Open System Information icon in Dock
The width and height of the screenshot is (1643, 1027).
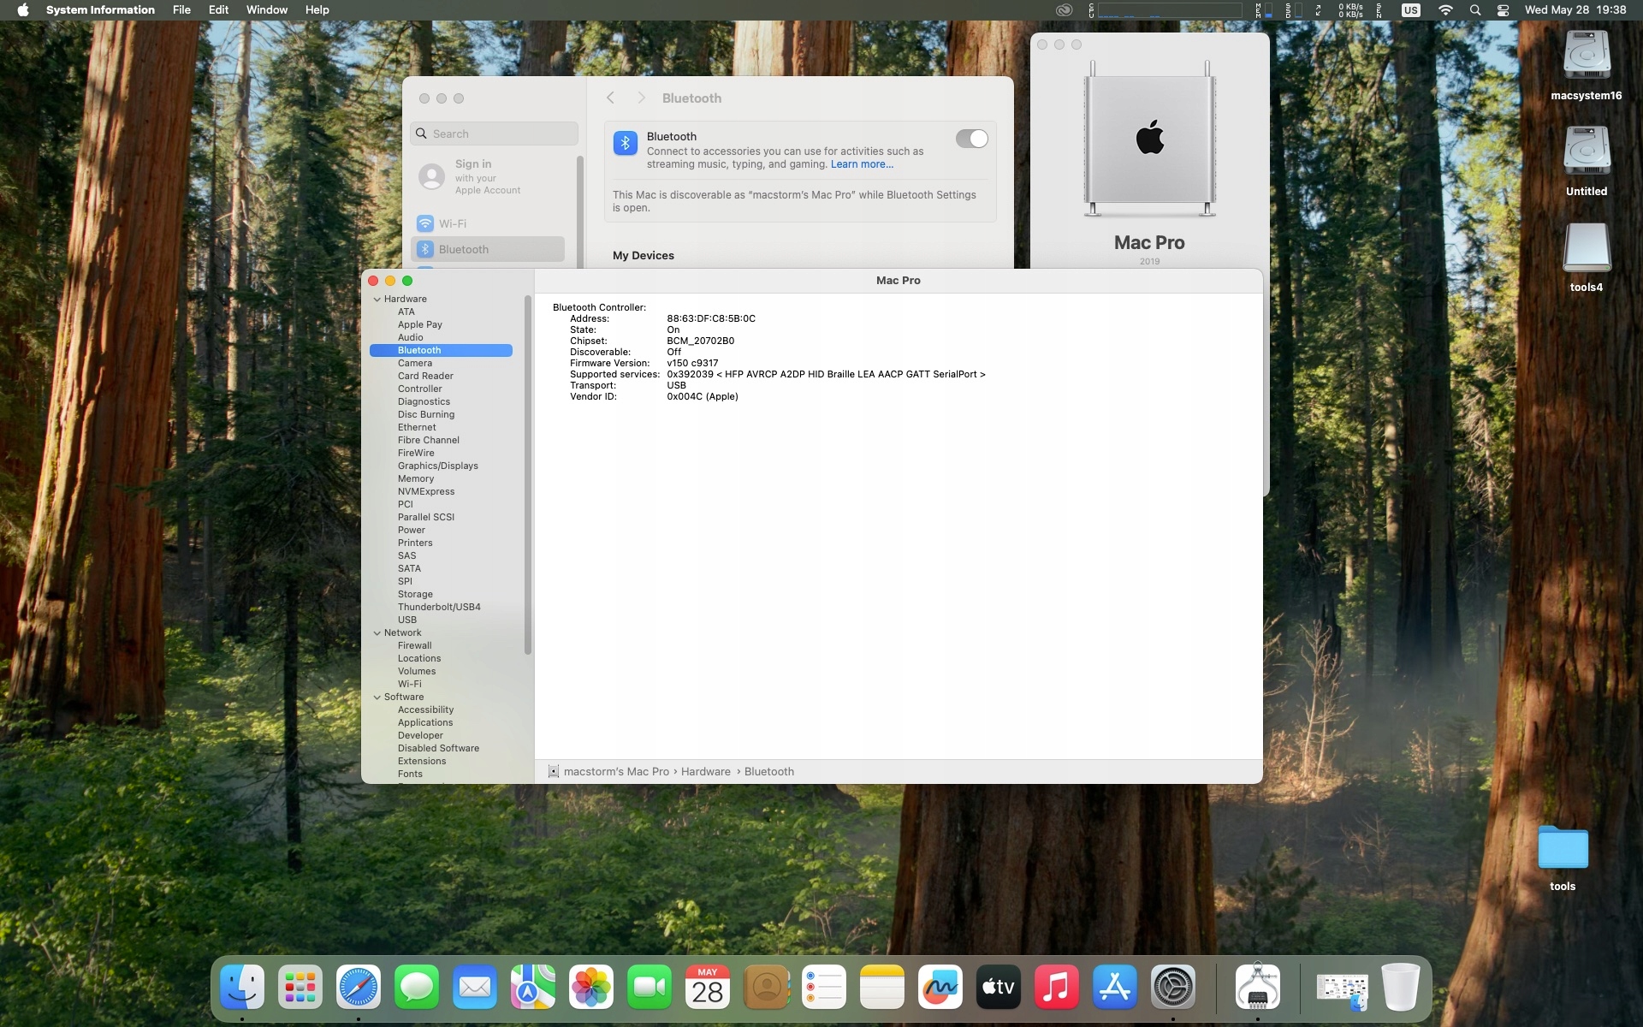[1258, 987]
